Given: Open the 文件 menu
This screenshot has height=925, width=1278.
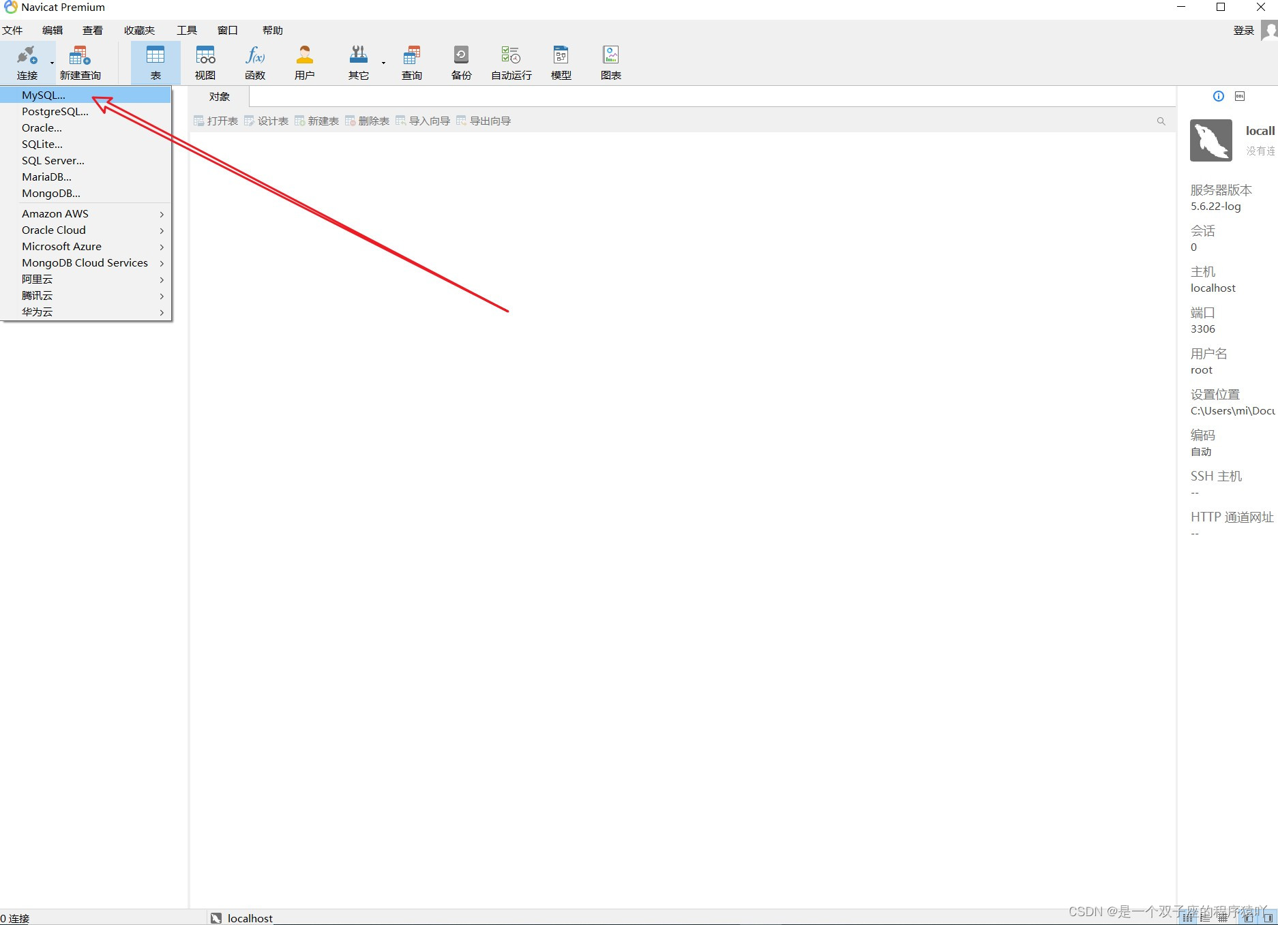Looking at the screenshot, I should tap(12, 30).
